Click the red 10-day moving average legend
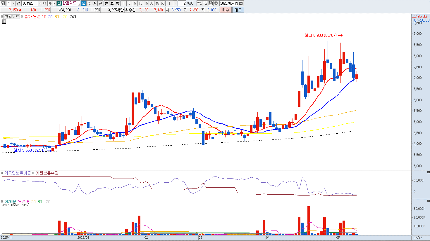430x241 pixels. click(x=44, y=17)
